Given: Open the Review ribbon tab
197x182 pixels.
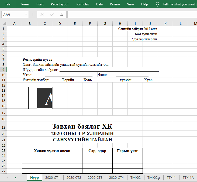Looking at the screenshot, I should [x=115, y=4].
